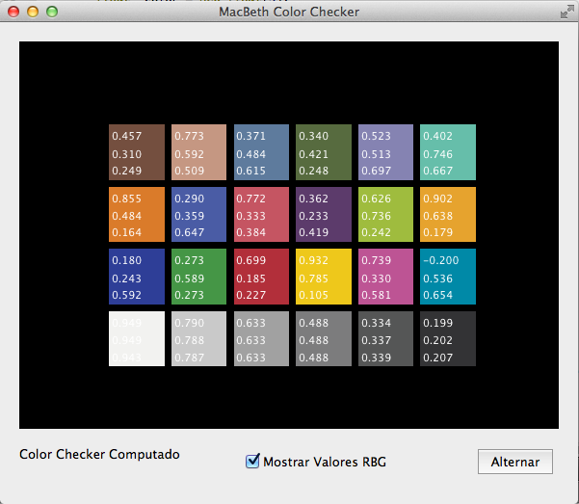579x504 pixels.
Task: Click the value 0.105 in yellow swatch
Action: click(313, 295)
